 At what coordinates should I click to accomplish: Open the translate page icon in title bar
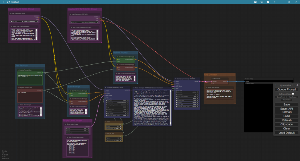tap(255, 2)
